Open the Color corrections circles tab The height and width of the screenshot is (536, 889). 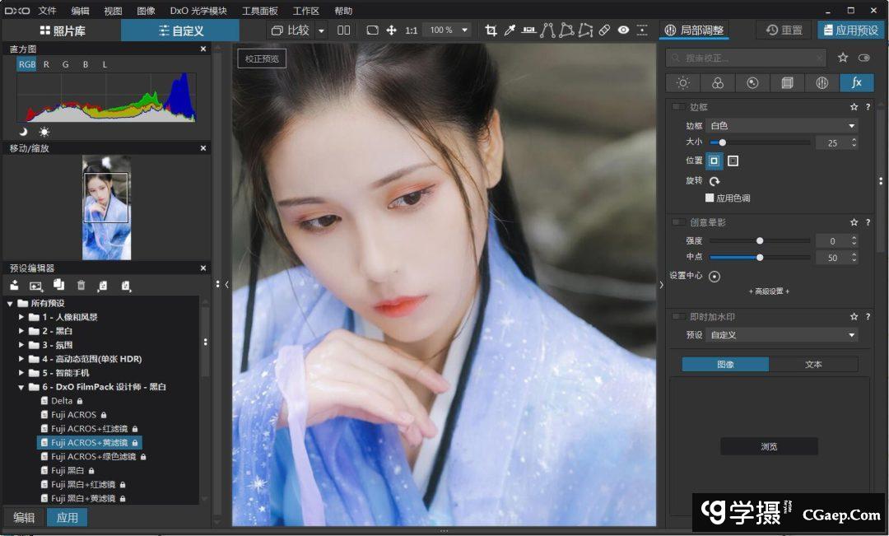pyautogui.click(x=718, y=83)
